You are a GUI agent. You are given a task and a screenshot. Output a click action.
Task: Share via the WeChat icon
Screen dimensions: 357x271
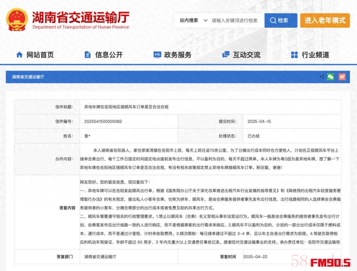click(331, 76)
